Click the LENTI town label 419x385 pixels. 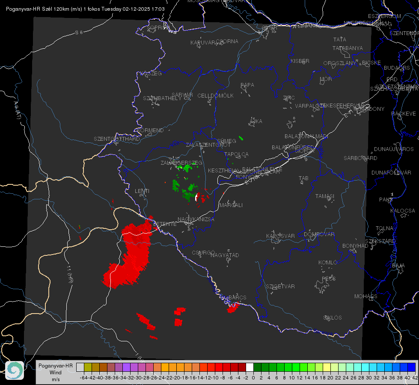142,191
